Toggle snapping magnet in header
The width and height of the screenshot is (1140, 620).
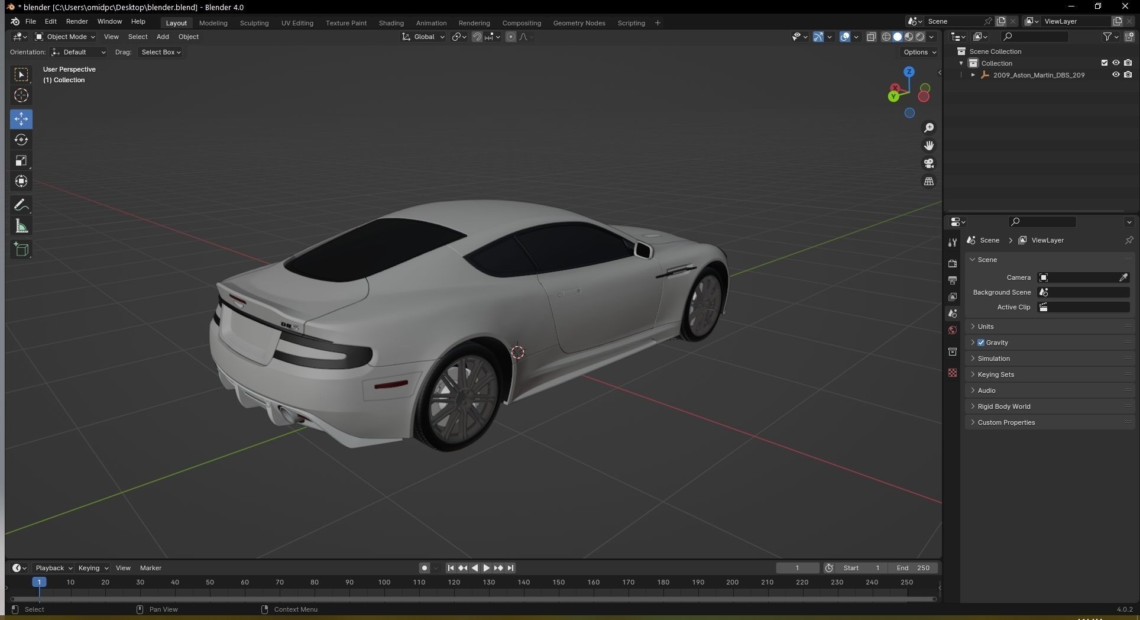[477, 37]
